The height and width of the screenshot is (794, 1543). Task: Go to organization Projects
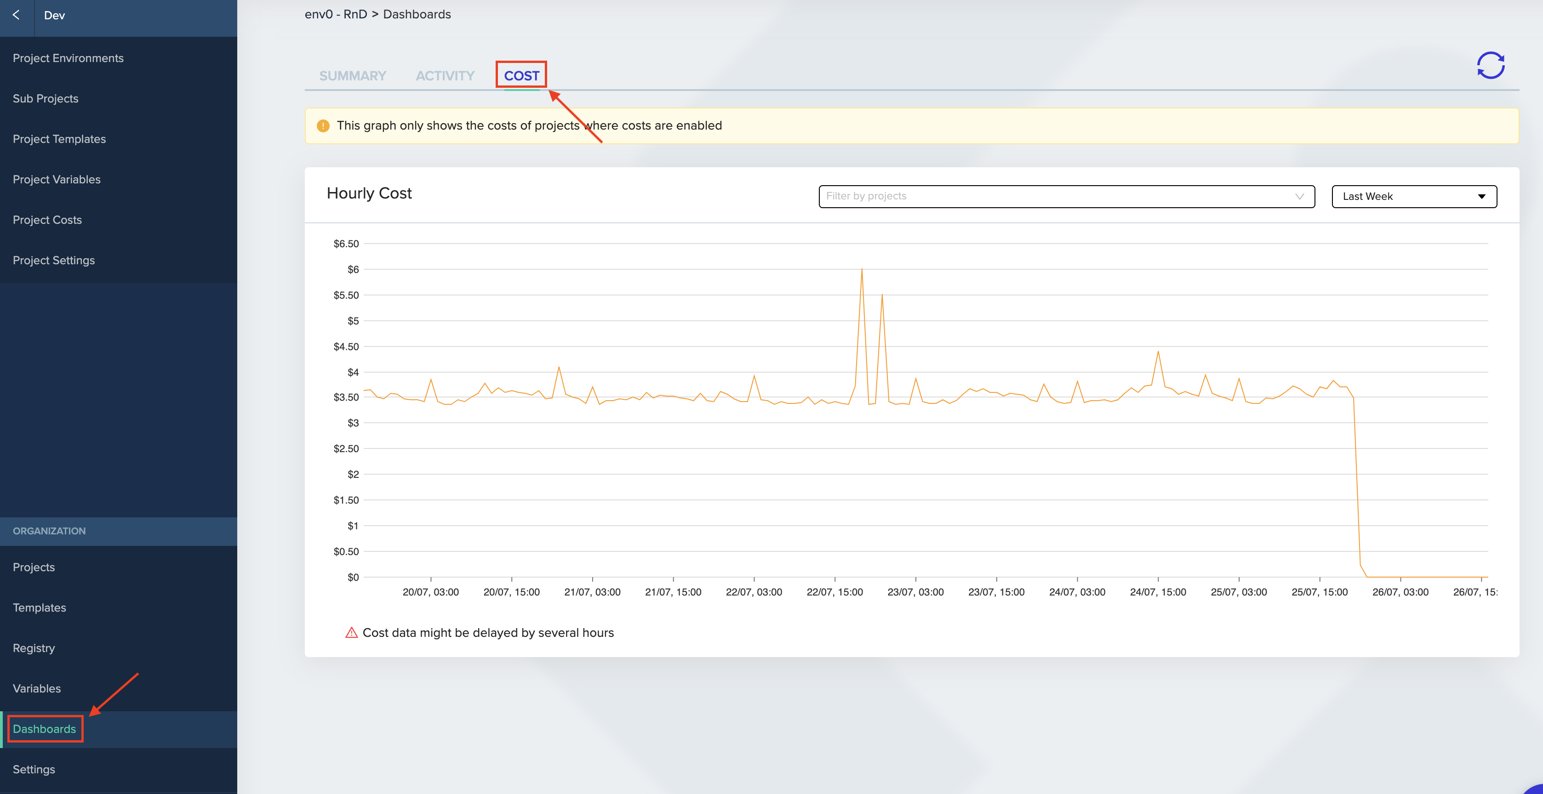pyautogui.click(x=34, y=567)
